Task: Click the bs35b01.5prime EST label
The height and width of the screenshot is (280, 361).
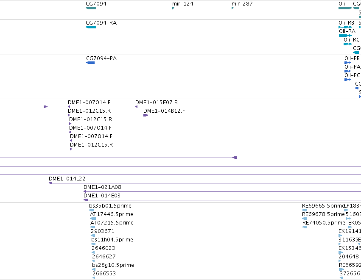Action: (x=110, y=206)
